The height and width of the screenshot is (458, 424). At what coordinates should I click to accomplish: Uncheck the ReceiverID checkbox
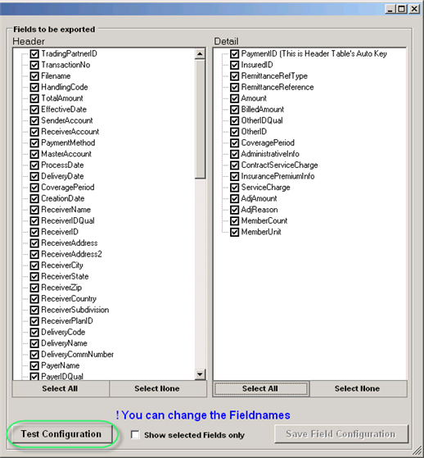(x=34, y=232)
